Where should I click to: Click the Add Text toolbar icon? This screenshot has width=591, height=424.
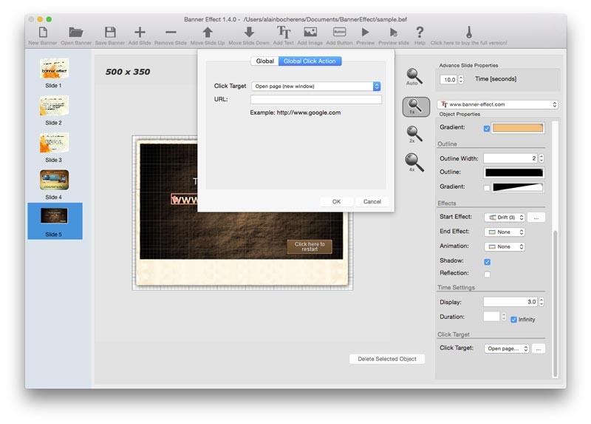284,33
